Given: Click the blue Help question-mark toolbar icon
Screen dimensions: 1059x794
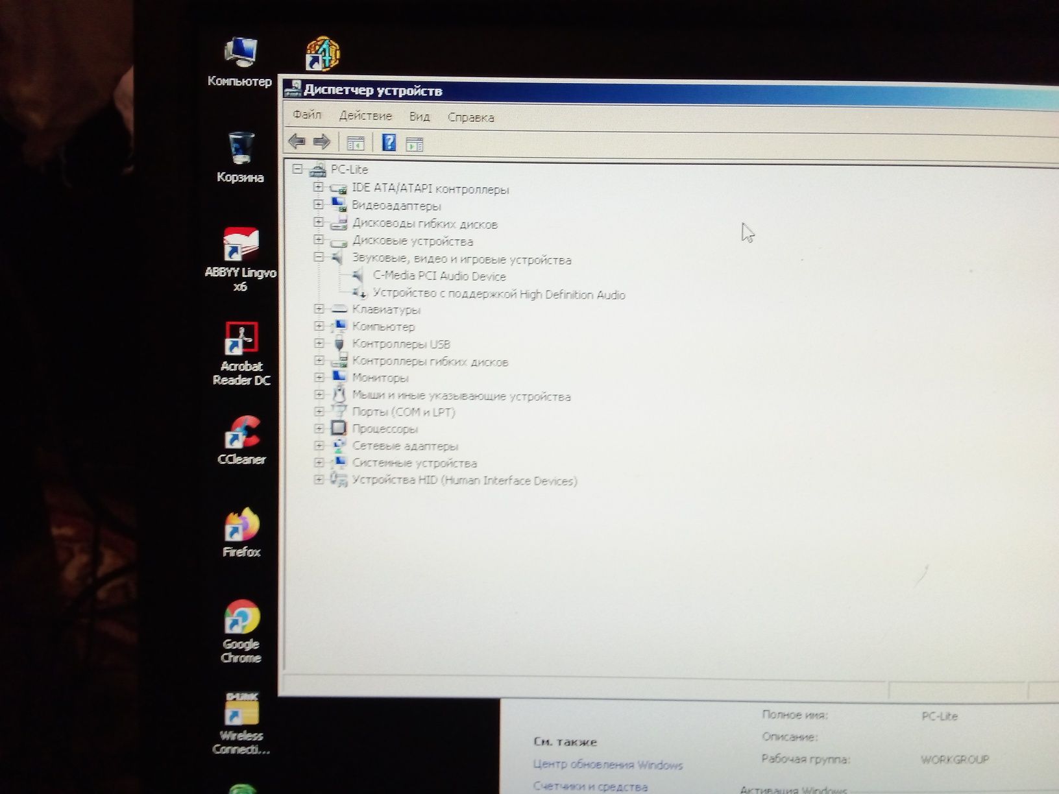Looking at the screenshot, I should pyautogui.click(x=389, y=142).
